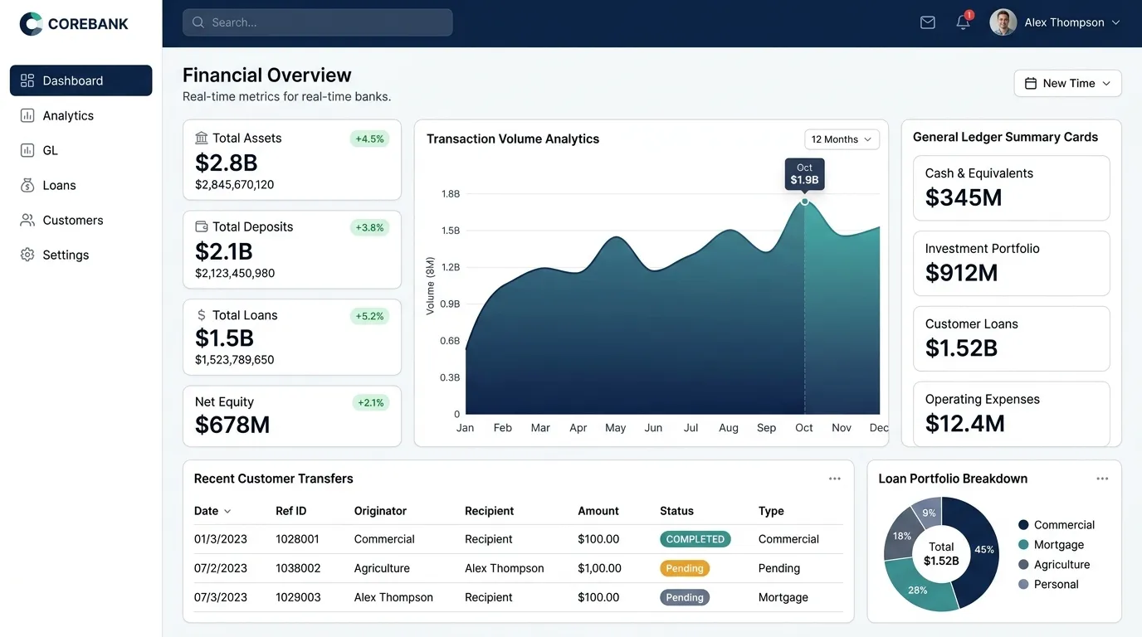Select the Cash & Equivalents card
The width and height of the screenshot is (1142, 637).
(1012, 187)
